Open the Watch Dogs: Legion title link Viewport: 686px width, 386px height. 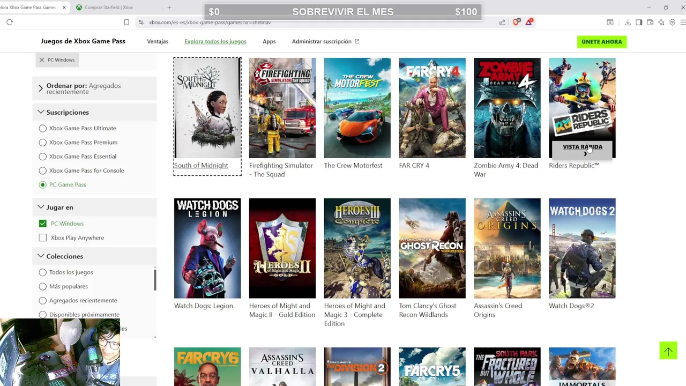pyautogui.click(x=204, y=306)
